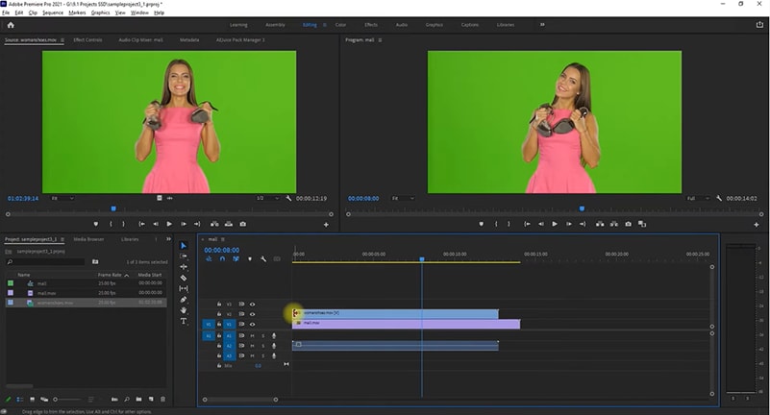Open timeline display settings wrench
Viewport: 770px width, 415px height.
263,258
